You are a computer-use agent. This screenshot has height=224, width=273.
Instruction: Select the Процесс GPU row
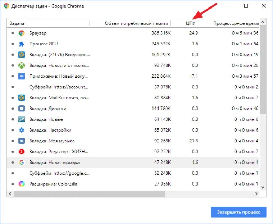coord(133,44)
